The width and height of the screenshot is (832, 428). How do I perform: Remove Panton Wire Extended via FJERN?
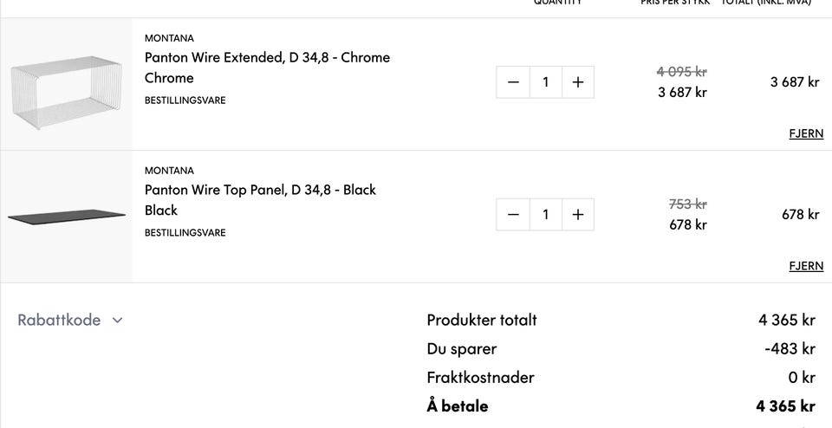point(806,133)
